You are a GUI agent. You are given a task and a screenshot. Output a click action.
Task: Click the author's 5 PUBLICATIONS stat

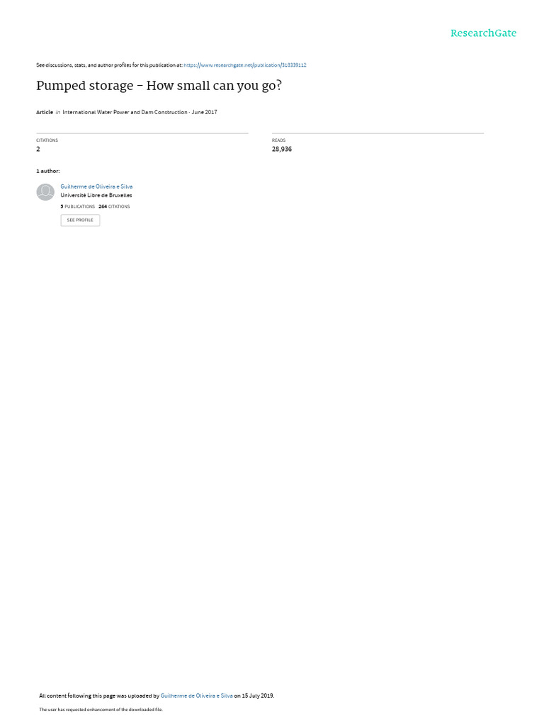coord(78,206)
